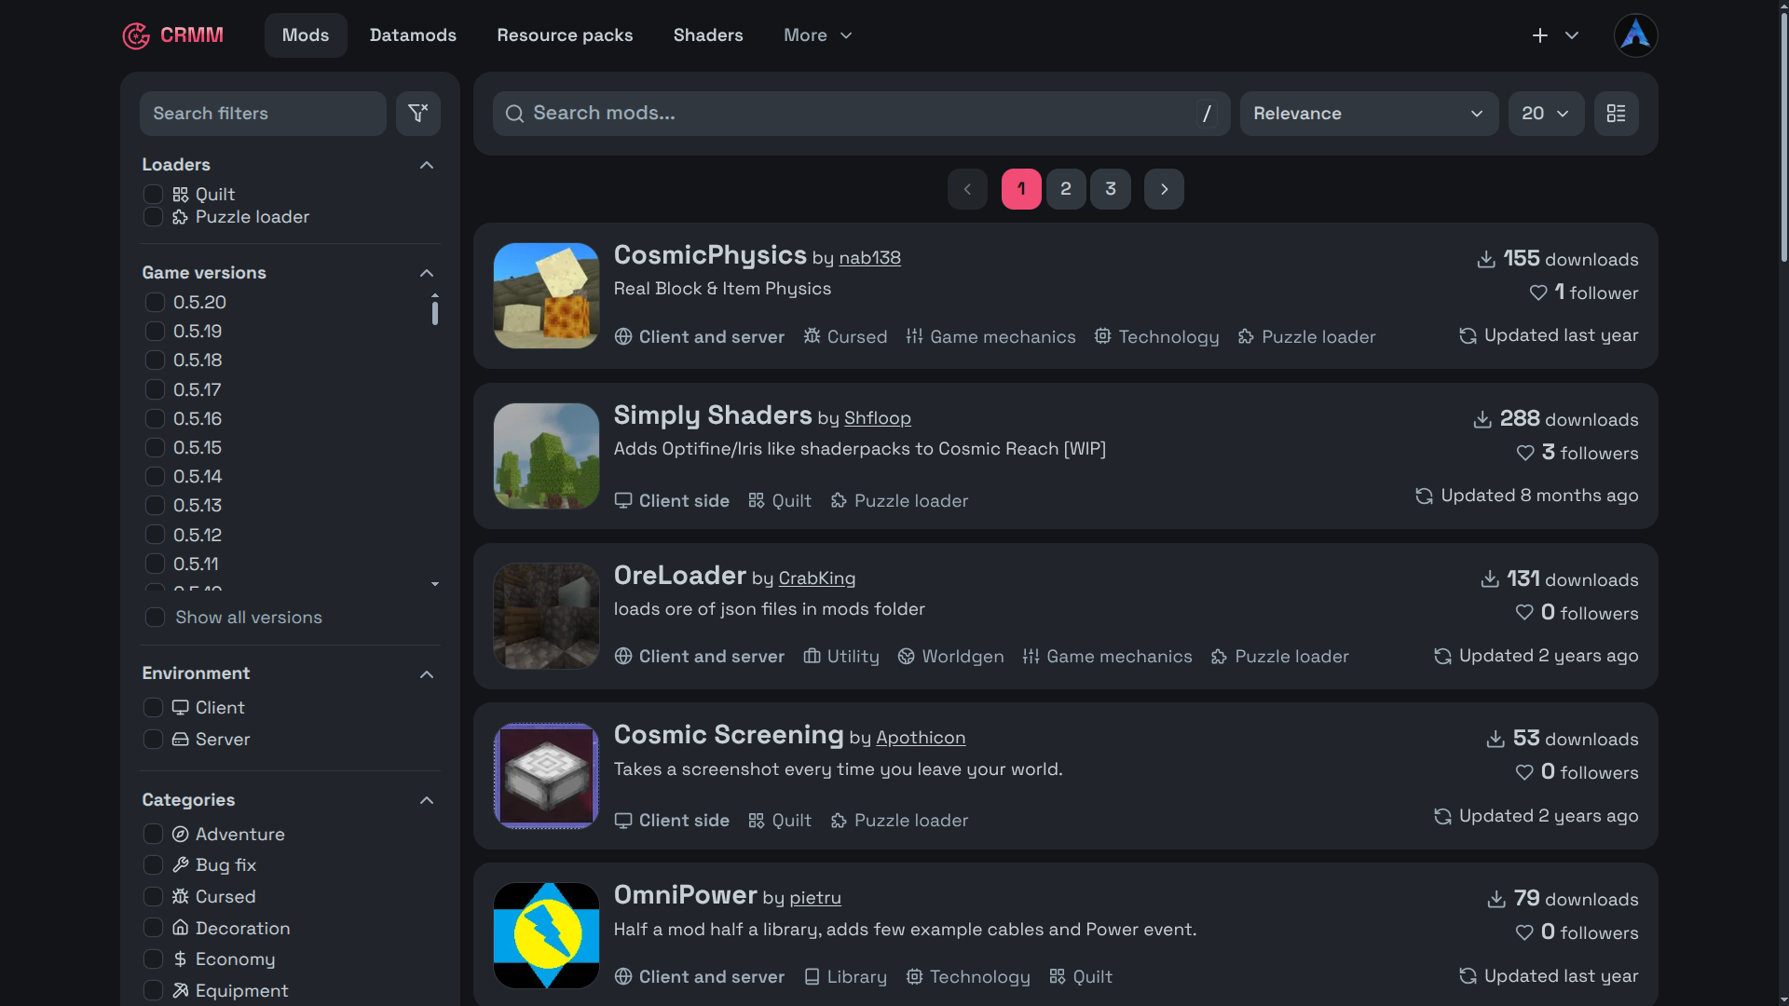Go to next page with arrow icon
The height and width of the screenshot is (1006, 1789).
click(x=1164, y=189)
